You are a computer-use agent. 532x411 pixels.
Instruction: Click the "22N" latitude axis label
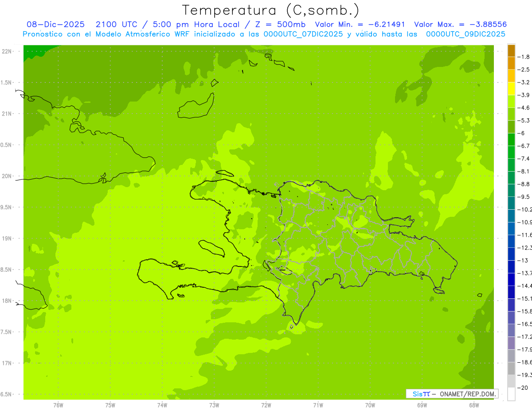pyautogui.click(x=6, y=51)
